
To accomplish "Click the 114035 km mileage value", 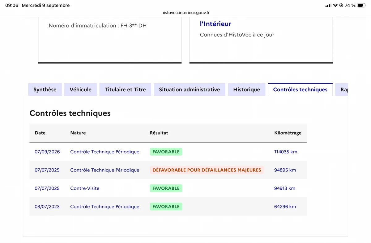I will [x=286, y=152].
